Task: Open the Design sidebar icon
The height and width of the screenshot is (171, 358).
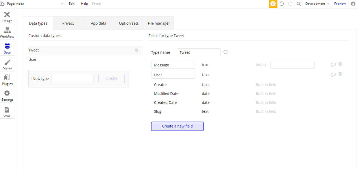Action: pyautogui.click(x=7, y=15)
